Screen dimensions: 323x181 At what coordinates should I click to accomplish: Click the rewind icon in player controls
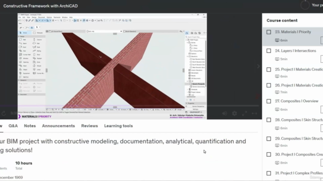(x=4, y=113)
